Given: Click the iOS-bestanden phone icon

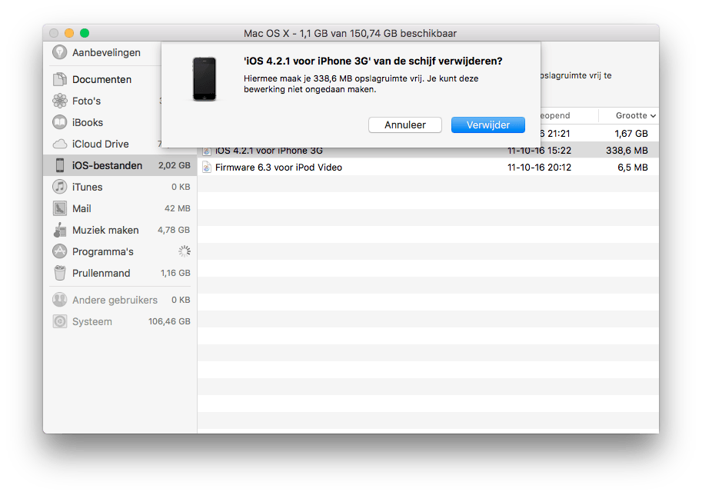Looking at the screenshot, I should (59, 165).
